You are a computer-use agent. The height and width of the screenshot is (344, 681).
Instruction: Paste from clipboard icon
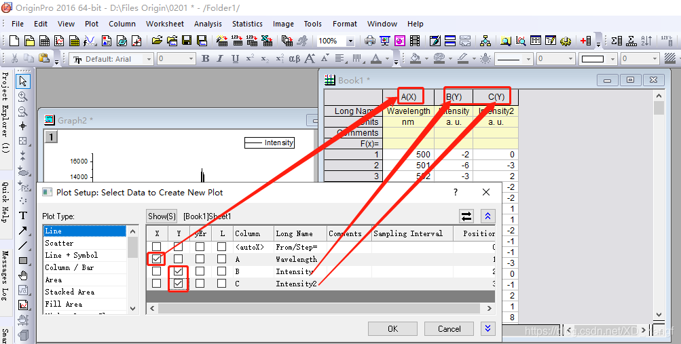[44, 58]
